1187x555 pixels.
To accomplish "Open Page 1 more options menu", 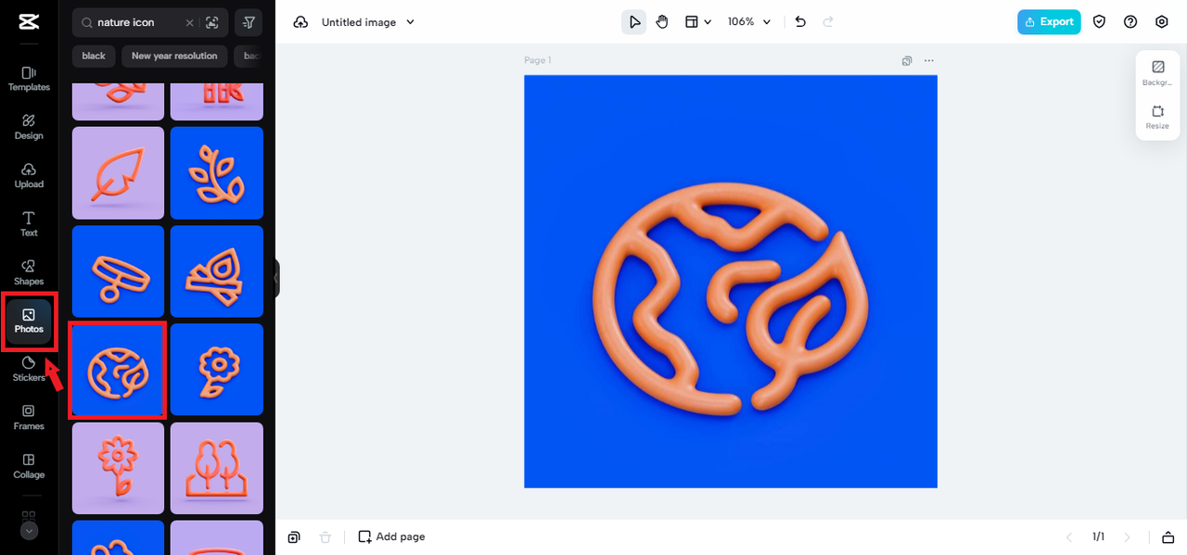I will (x=929, y=61).
